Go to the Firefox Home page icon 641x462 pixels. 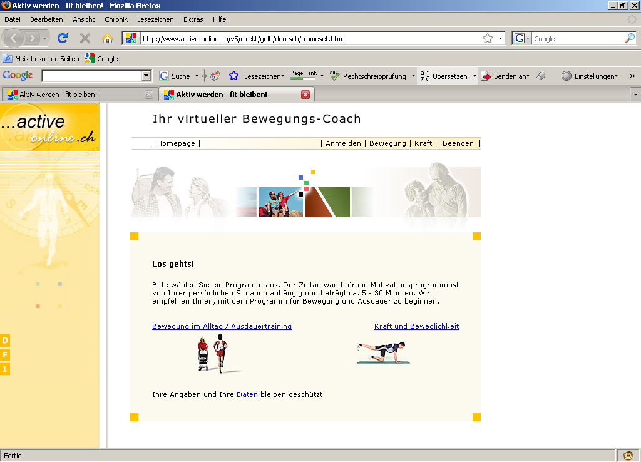point(108,38)
